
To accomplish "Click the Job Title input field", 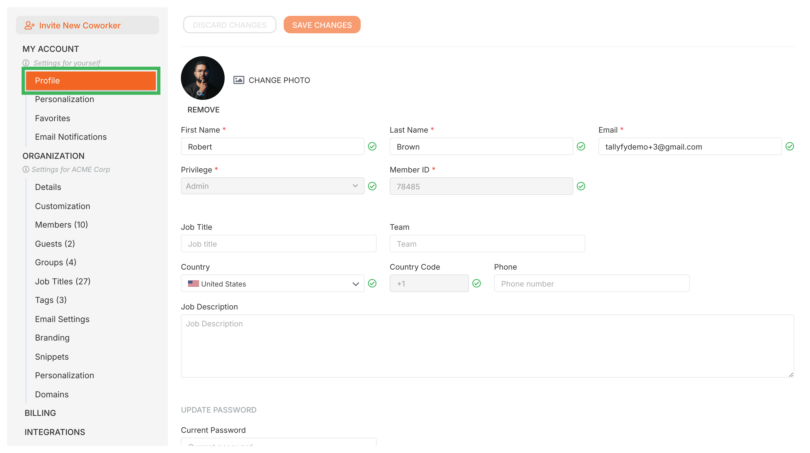I will pos(278,243).
